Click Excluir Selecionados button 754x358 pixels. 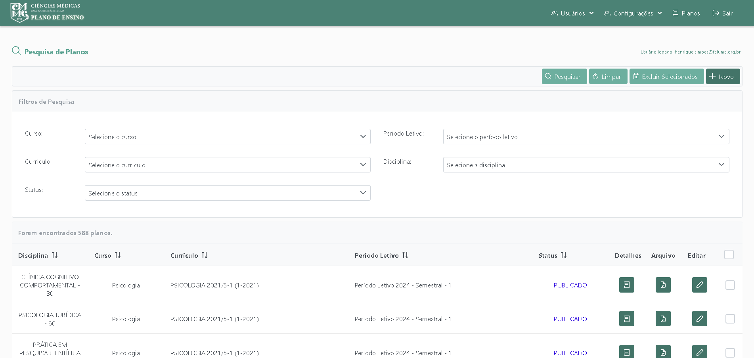[x=666, y=77]
